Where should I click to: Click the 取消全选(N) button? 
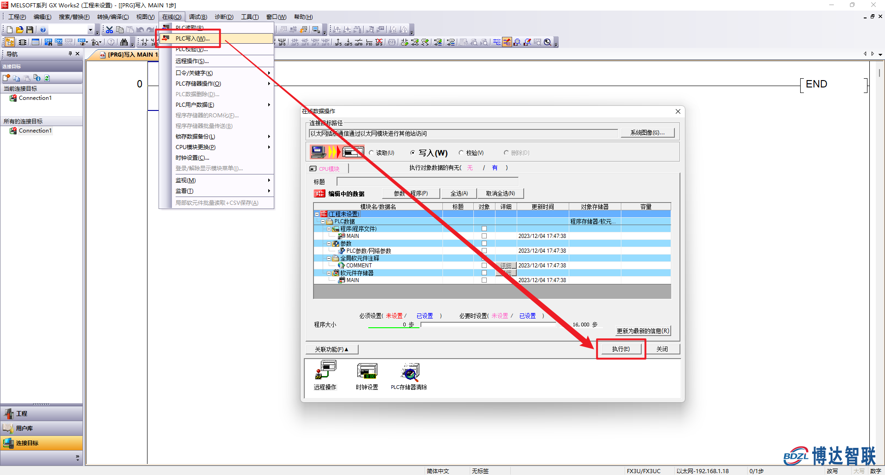point(501,193)
